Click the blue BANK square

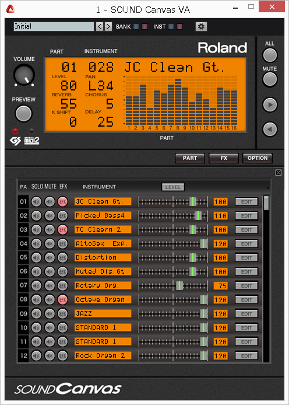[136, 26]
